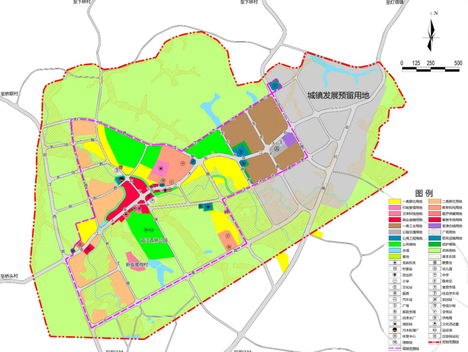The width and height of the screenshot is (468, 352).
Task: Select the light gray 广场用地 swatch
Action: point(435,232)
